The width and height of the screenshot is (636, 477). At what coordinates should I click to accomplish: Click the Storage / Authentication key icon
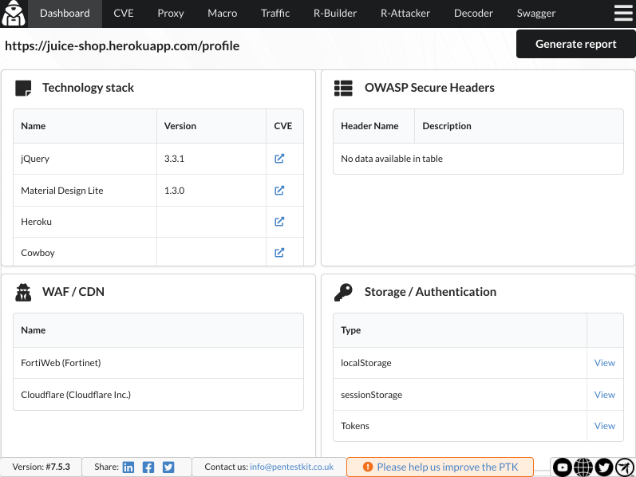coord(343,292)
